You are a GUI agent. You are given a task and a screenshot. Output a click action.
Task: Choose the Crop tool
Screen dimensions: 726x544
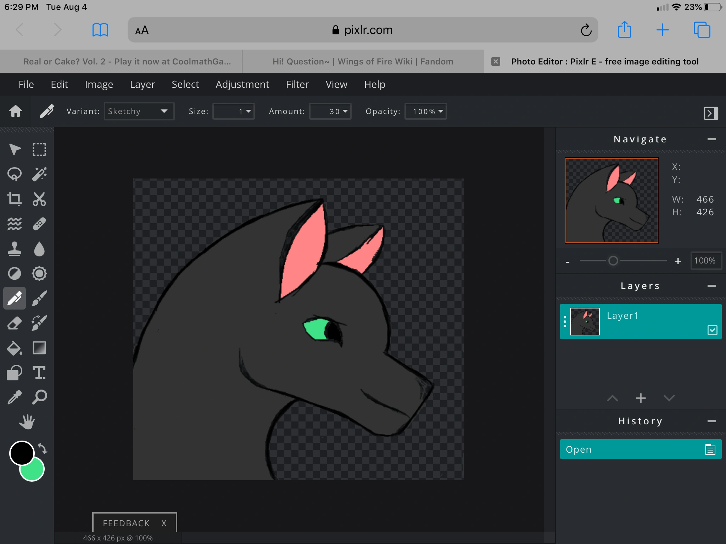15,199
